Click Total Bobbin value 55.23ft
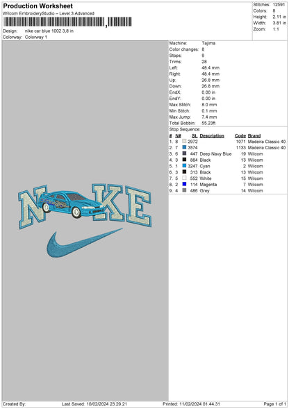Image resolution: width=289 pixels, height=409 pixels. click(x=208, y=123)
